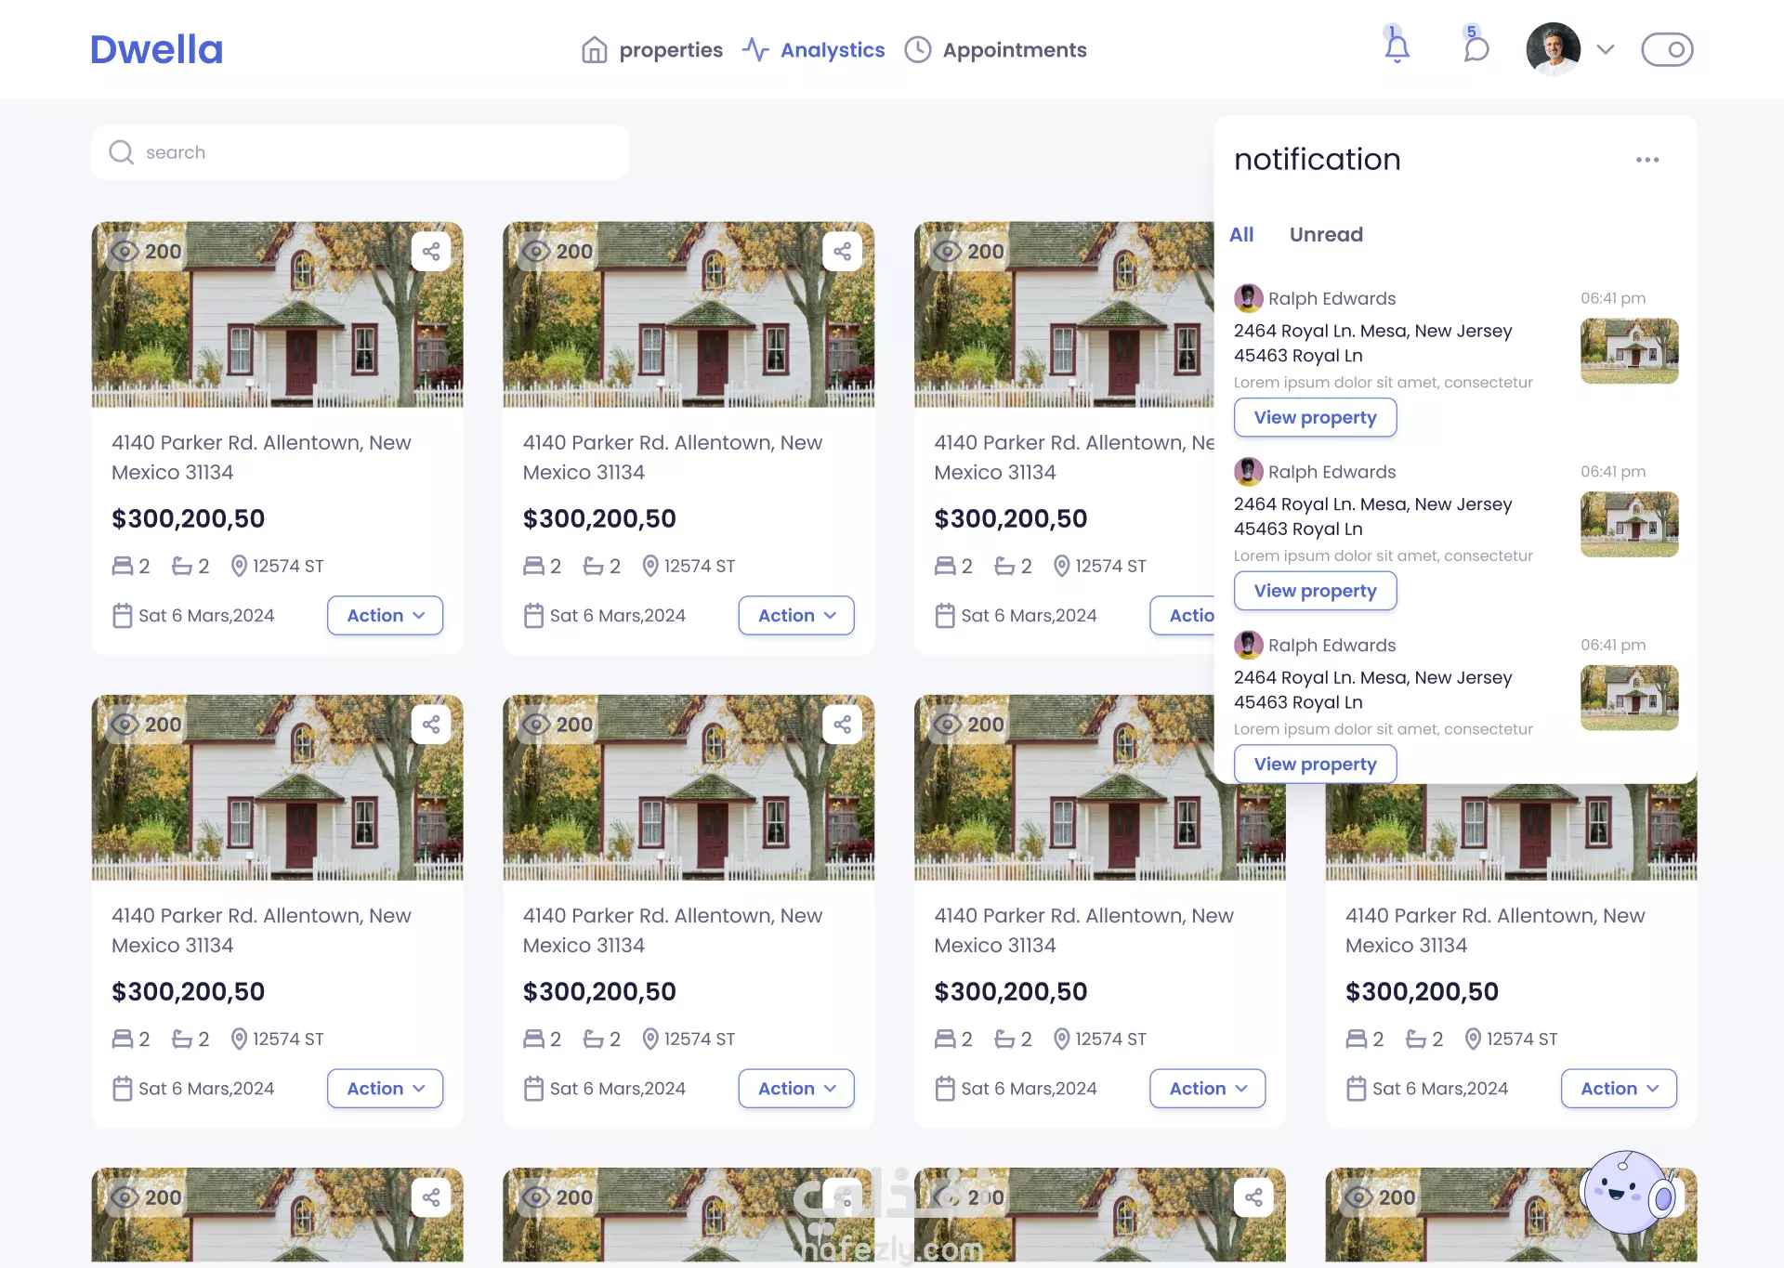Screen dimensions: 1784x1268
Task: Open notification panel three-dots menu
Action: tap(1647, 160)
